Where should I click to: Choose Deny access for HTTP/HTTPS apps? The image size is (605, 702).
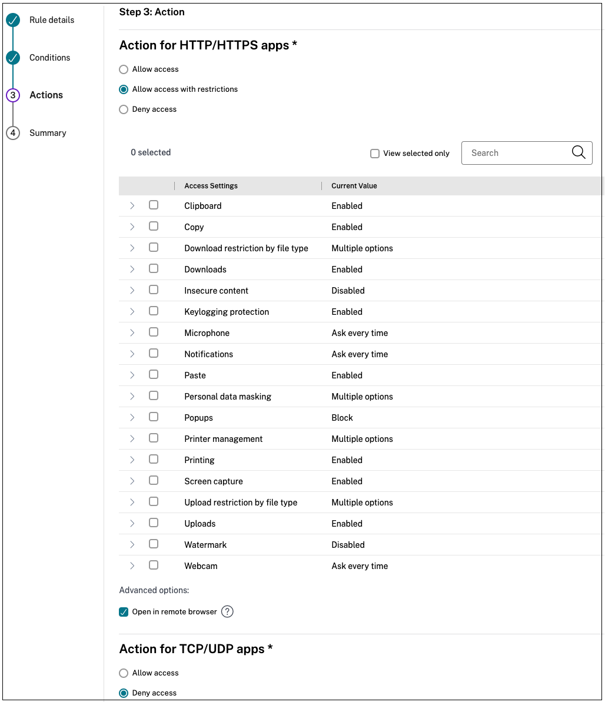pyautogui.click(x=124, y=109)
